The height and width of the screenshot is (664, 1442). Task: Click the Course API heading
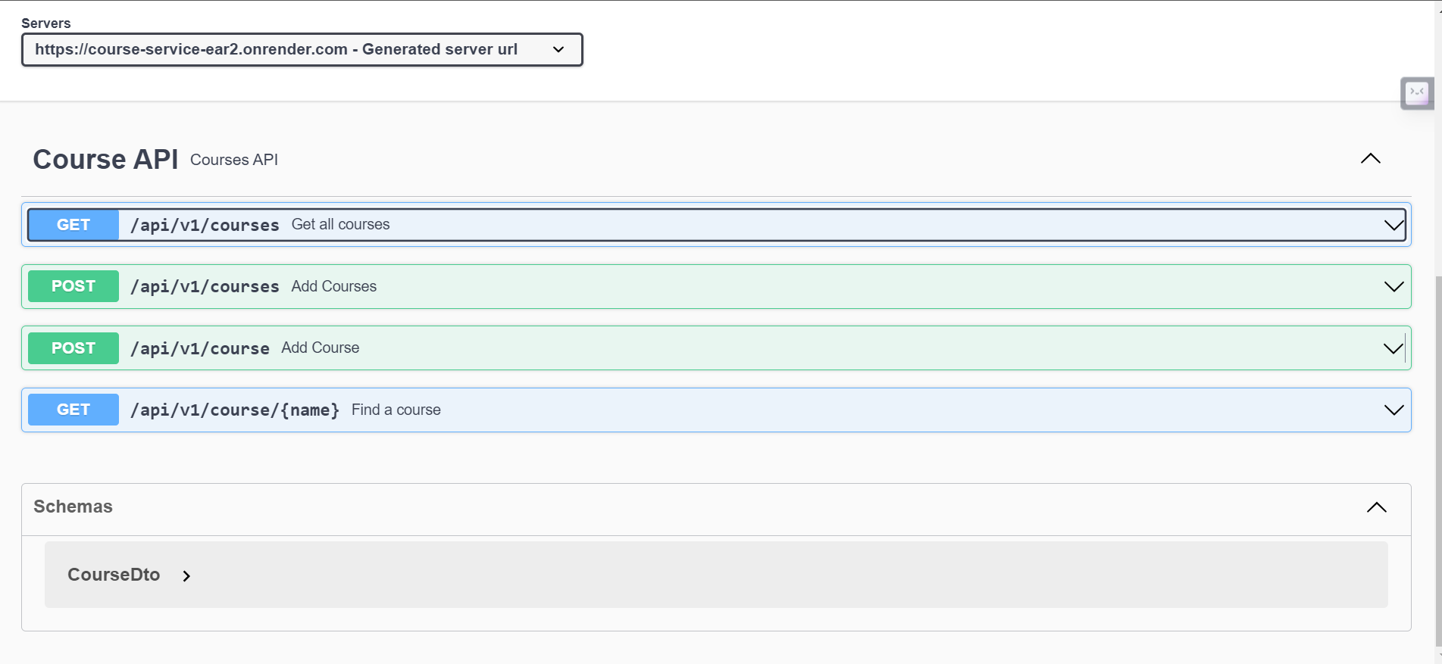coord(105,159)
